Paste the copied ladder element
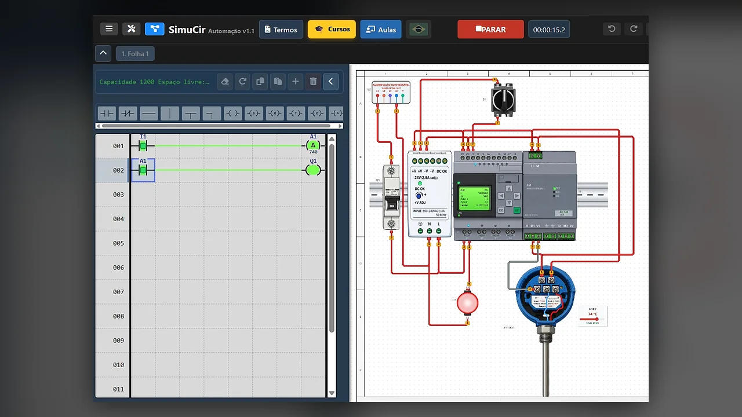This screenshot has width=742, height=417. click(x=278, y=82)
